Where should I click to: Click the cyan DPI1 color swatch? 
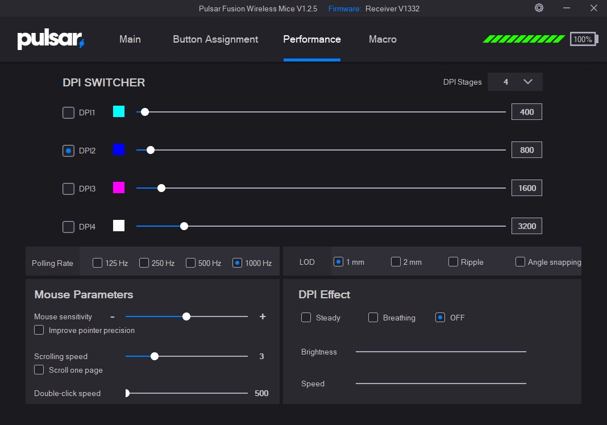tap(119, 111)
